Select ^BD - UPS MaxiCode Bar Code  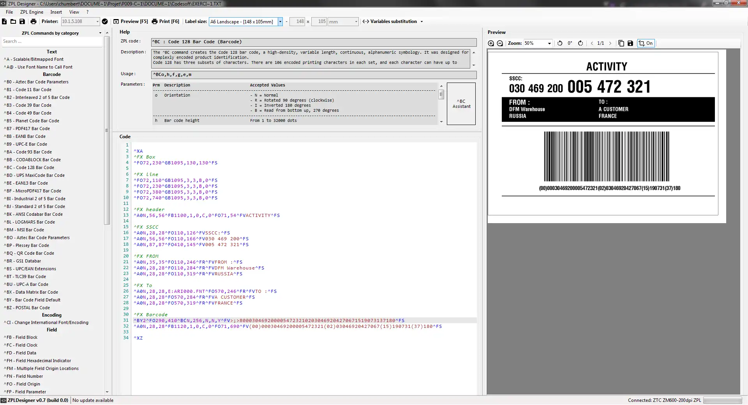34,175
